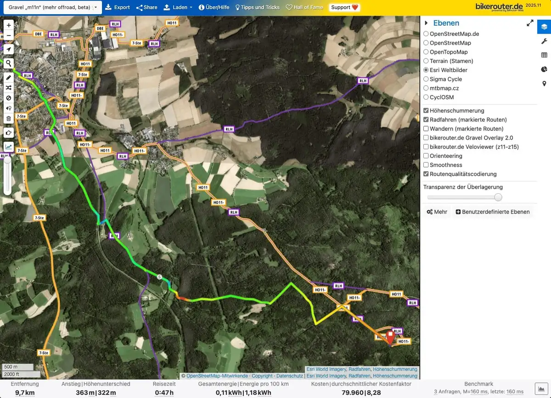This screenshot has height=398, width=551.
Task: Open the Export menu item
Action: tap(118, 7)
